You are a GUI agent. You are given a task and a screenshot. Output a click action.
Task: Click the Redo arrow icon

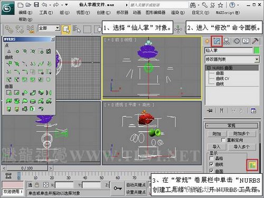point(56,5)
